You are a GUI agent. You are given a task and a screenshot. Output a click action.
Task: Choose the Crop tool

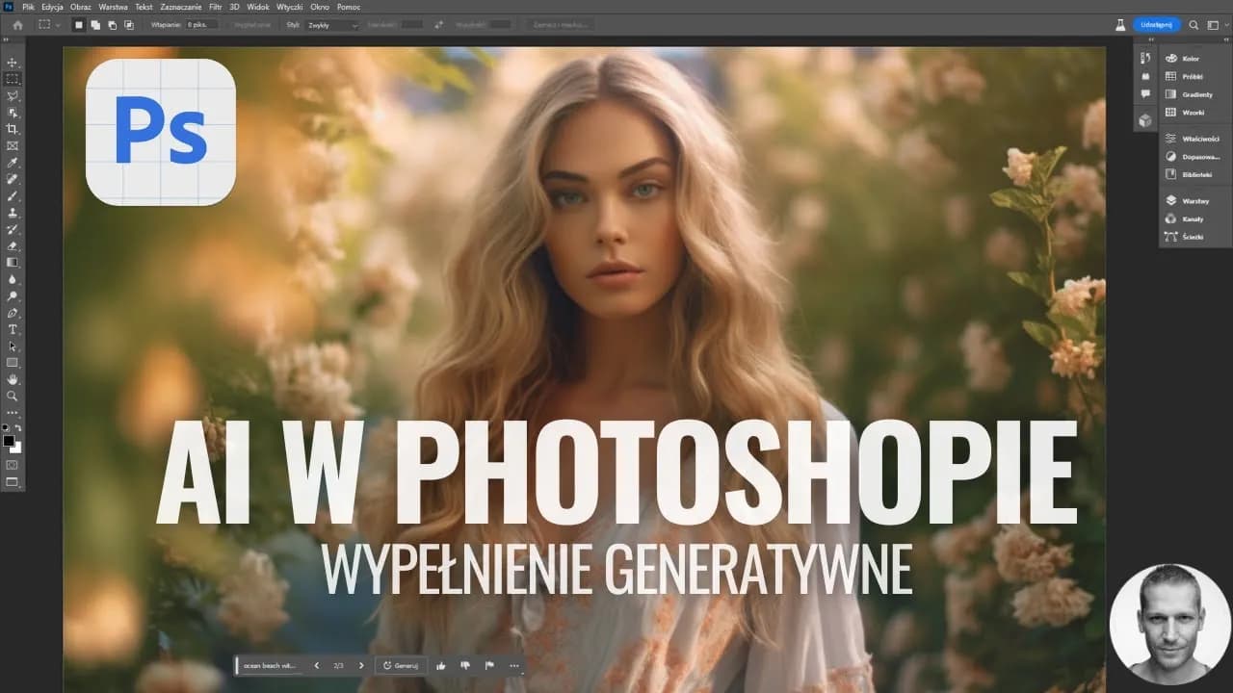tap(13, 128)
